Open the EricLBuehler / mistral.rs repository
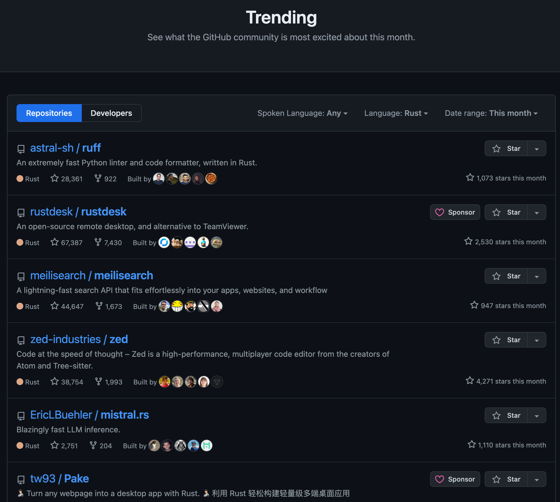The width and height of the screenshot is (560, 502). click(x=89, y=415)
